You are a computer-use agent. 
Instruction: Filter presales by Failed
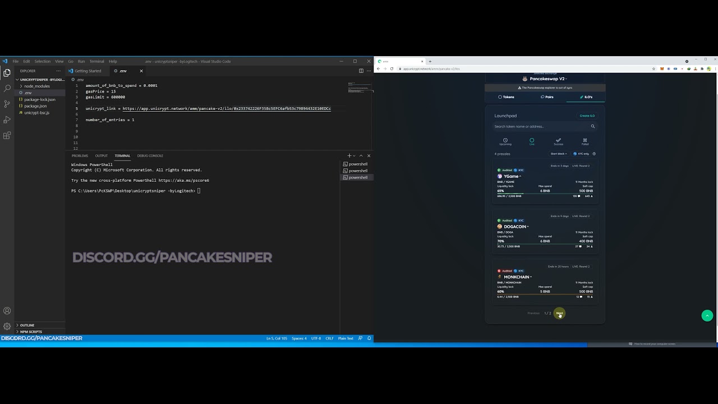pyautogui.click(x=585, y=141)
